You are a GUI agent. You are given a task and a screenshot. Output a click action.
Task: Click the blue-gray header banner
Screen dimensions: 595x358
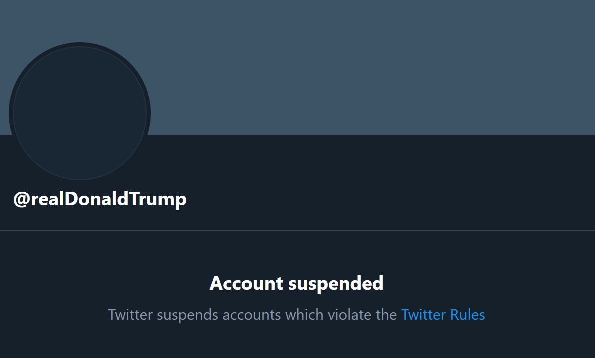click(350, 65)
